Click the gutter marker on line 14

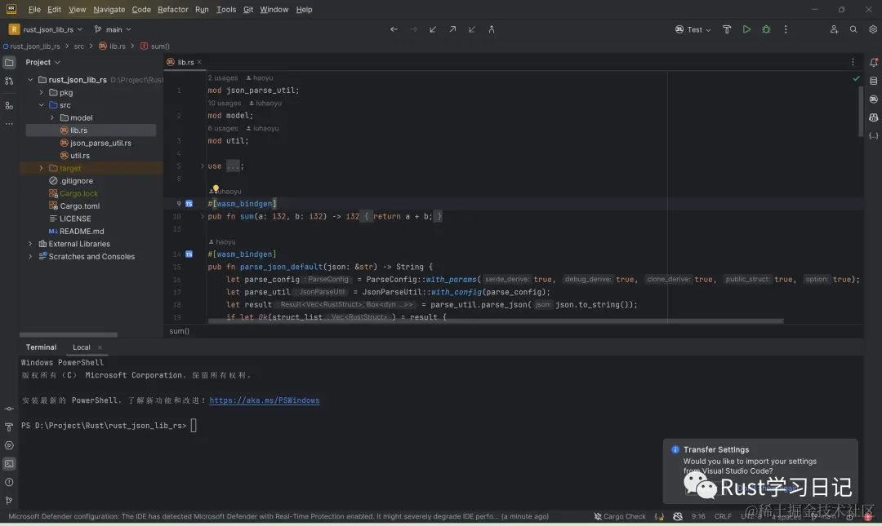pyautogui.click(x=189, y=254)
